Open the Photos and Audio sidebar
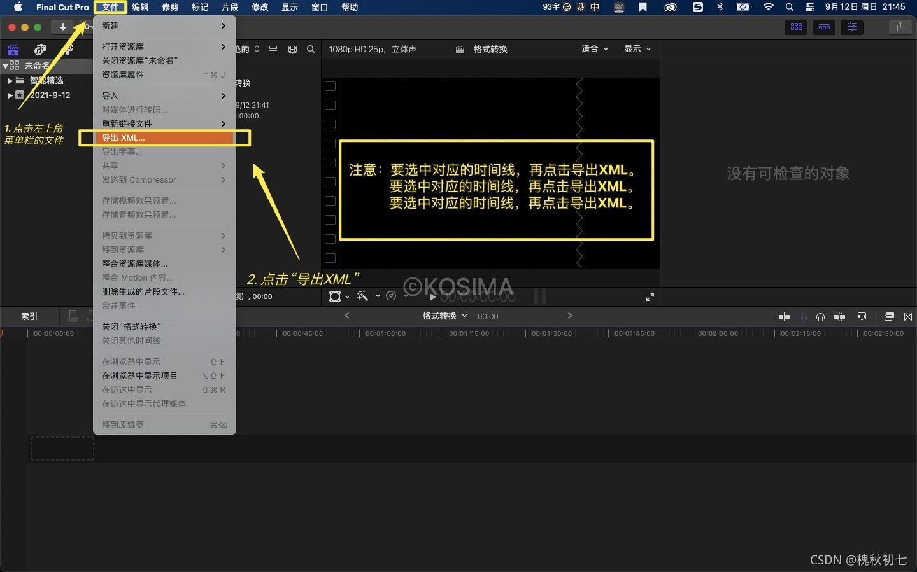 click(40, 50)
